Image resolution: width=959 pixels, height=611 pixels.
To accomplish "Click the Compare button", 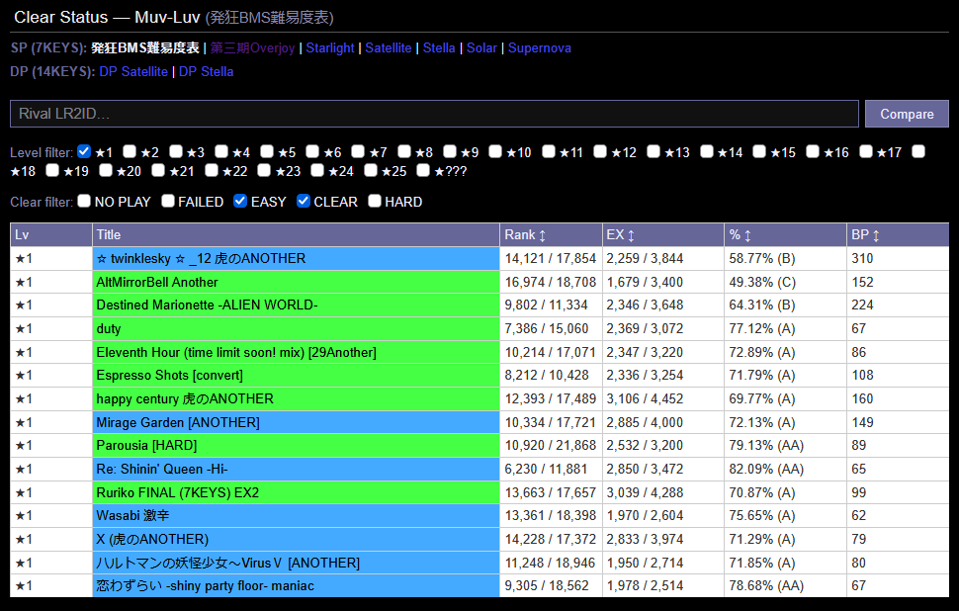I will pyautogui.click(x=907, y=114).
